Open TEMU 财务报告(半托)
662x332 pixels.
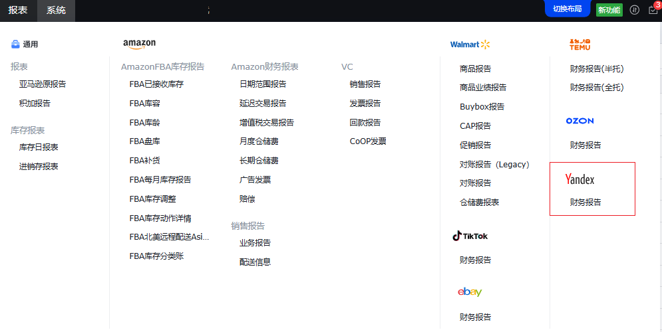(x=597, y=68)
